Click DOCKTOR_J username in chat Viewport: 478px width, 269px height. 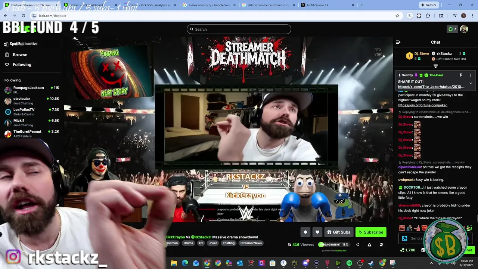point(414,188)
